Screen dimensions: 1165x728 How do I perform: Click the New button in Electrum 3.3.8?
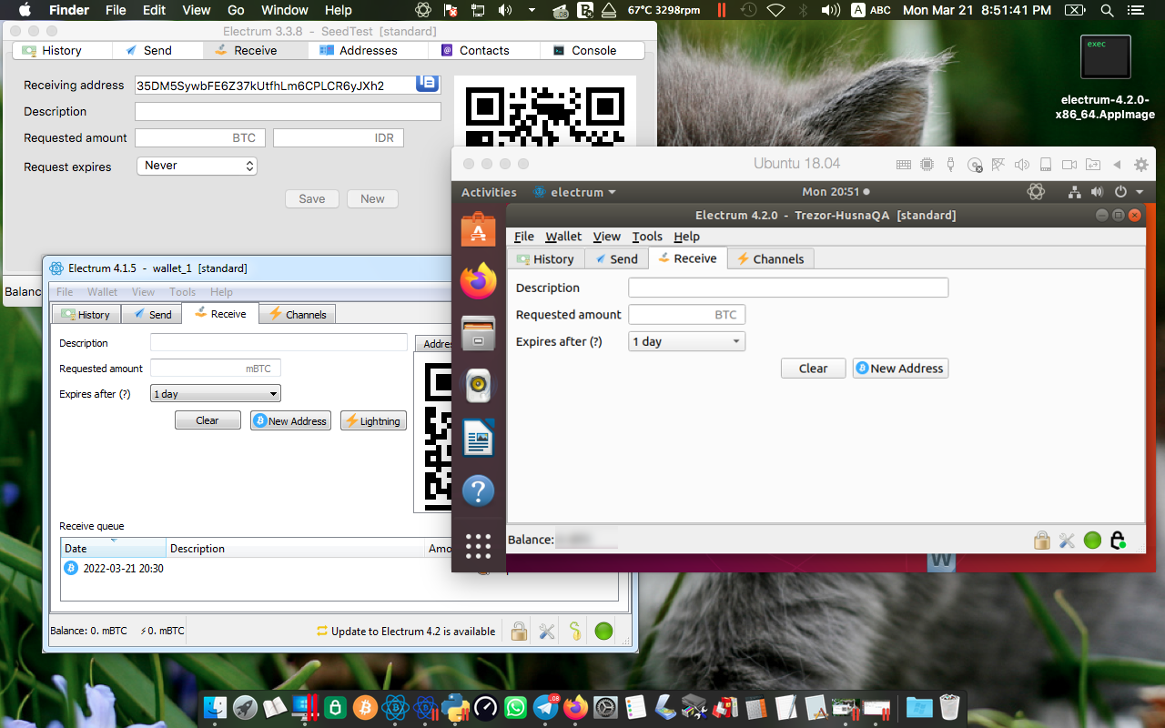click(x=372, y=199)
